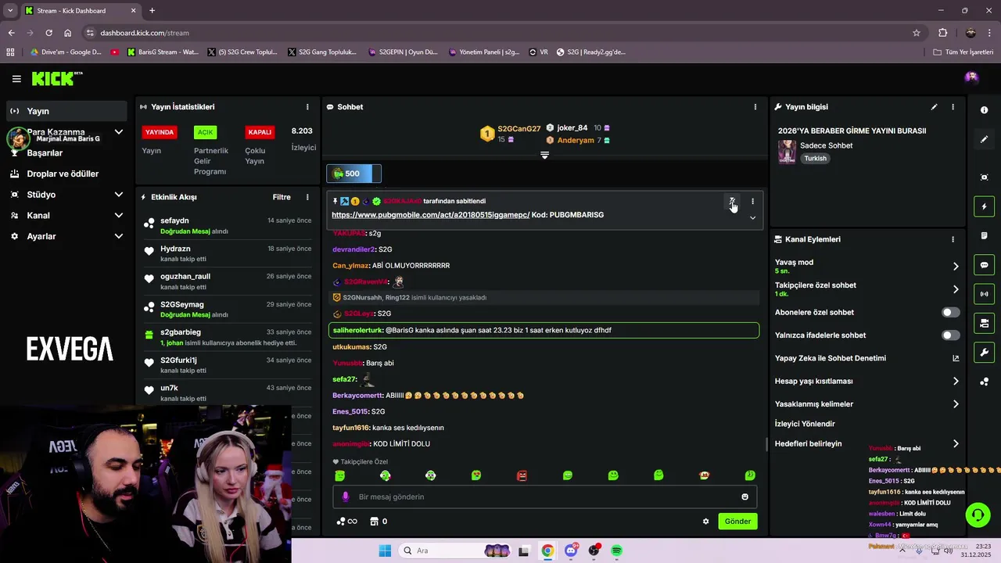
Task: Collapse the chat leaderboard with the arrow
Action: pos(544,155)
